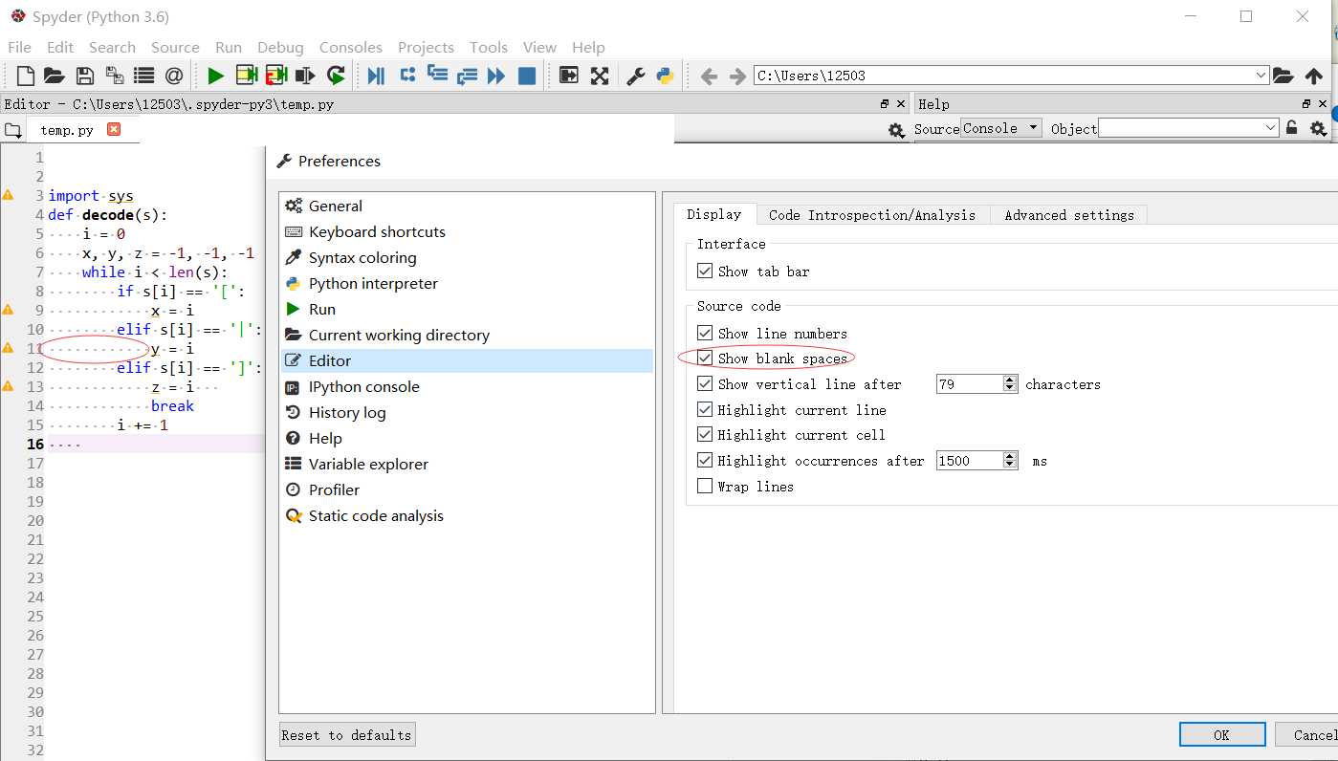Toggle Show tab bar checkbox
The image size is (1338, 761).
point(705,272)
